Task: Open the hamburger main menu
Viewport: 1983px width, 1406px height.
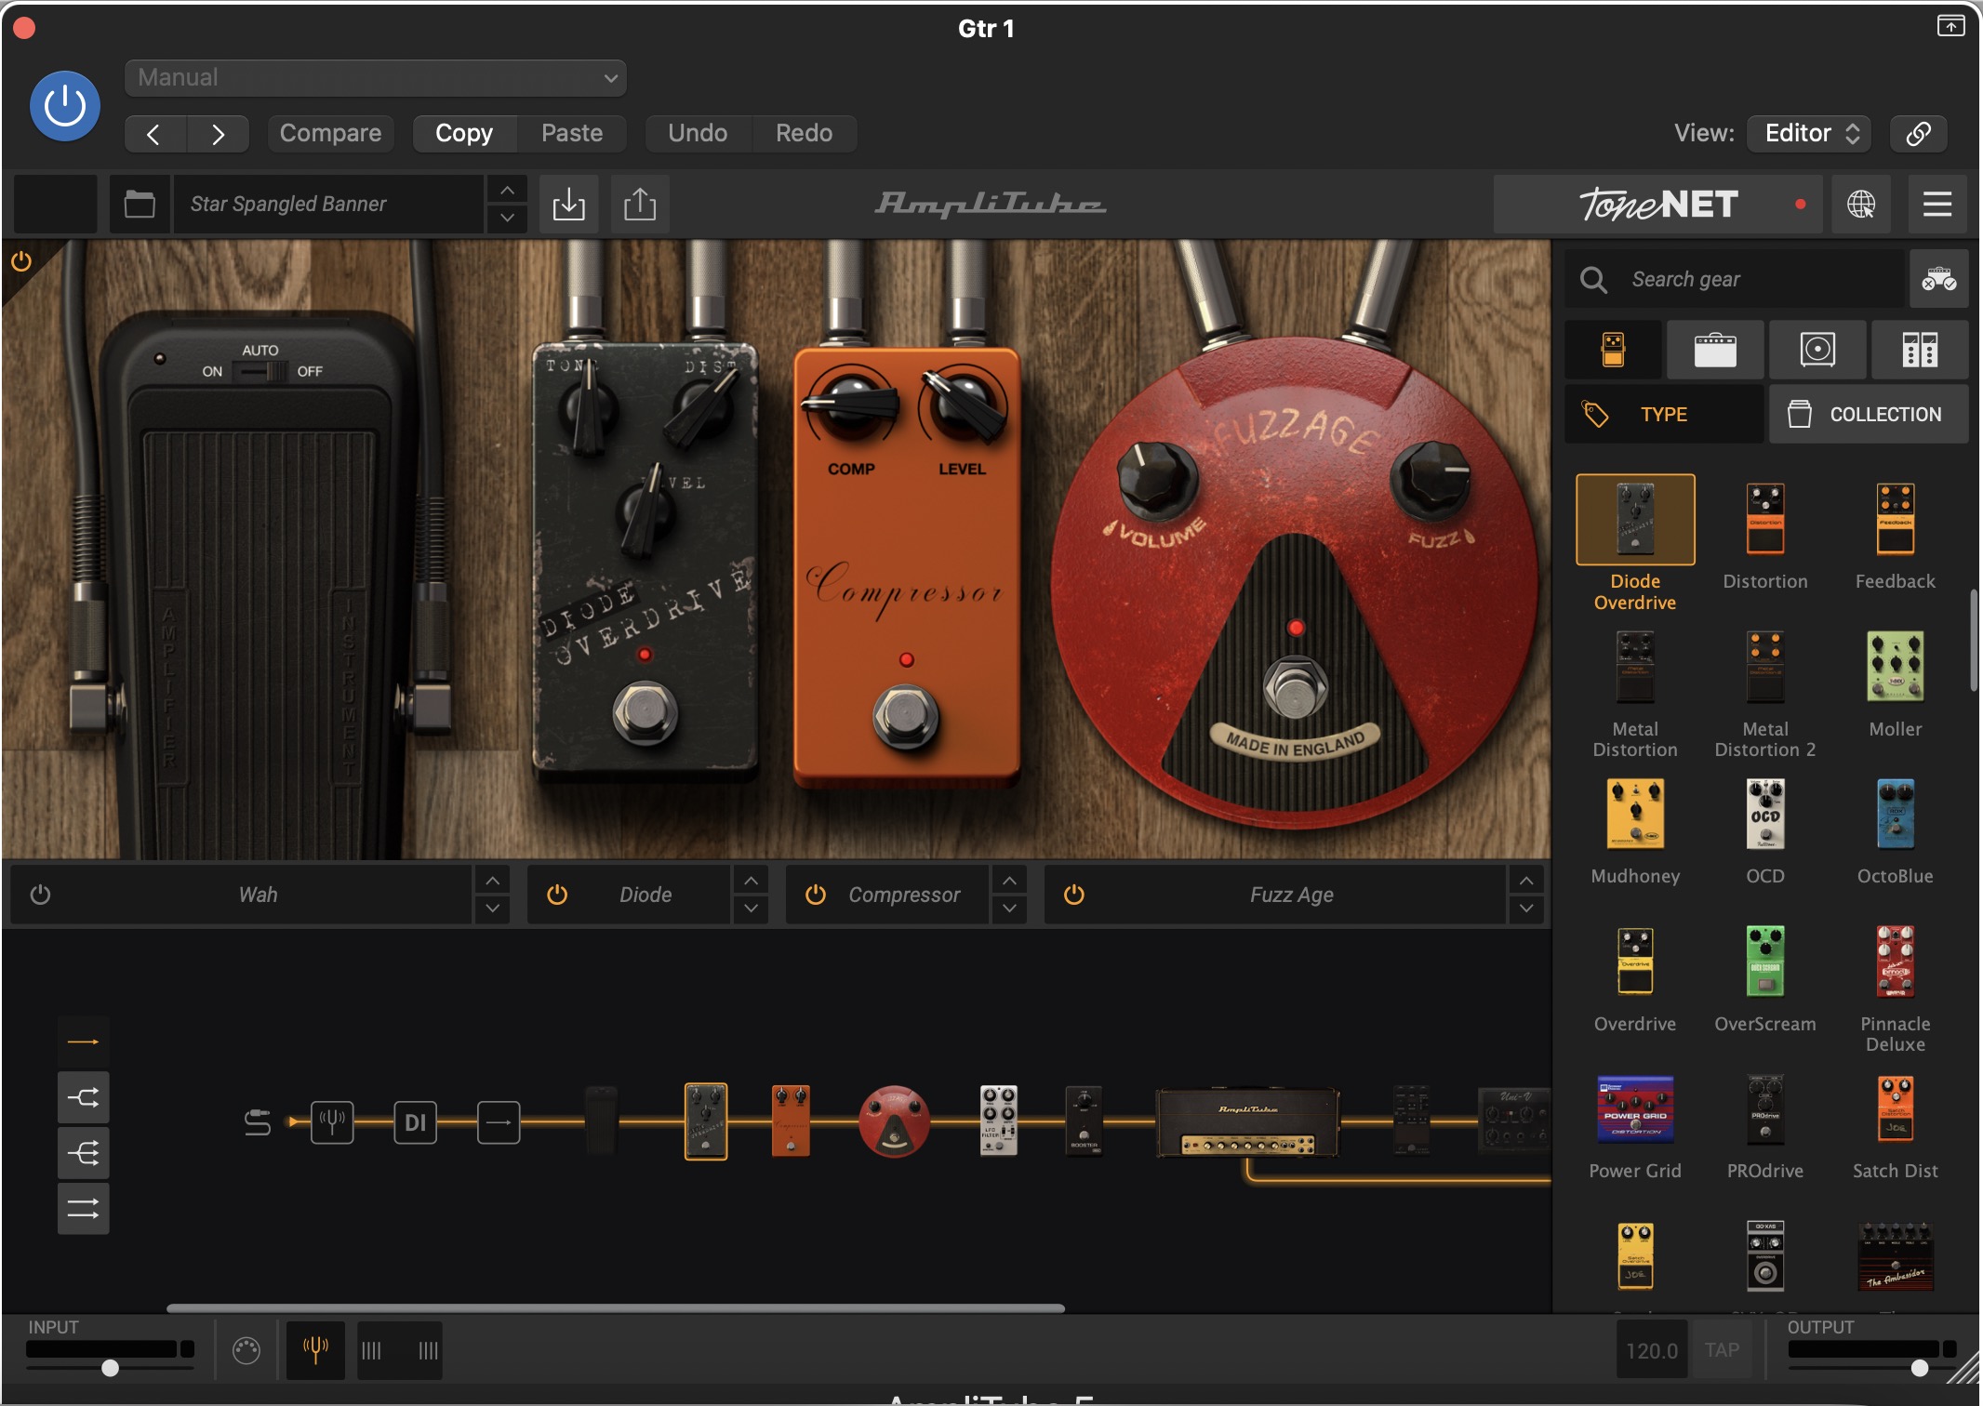Action: (1937, 204)
